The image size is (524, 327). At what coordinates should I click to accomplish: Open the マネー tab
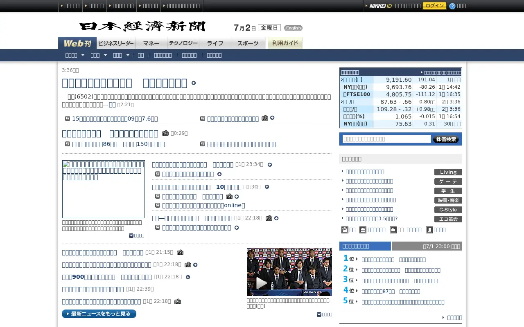click(151, 43)
